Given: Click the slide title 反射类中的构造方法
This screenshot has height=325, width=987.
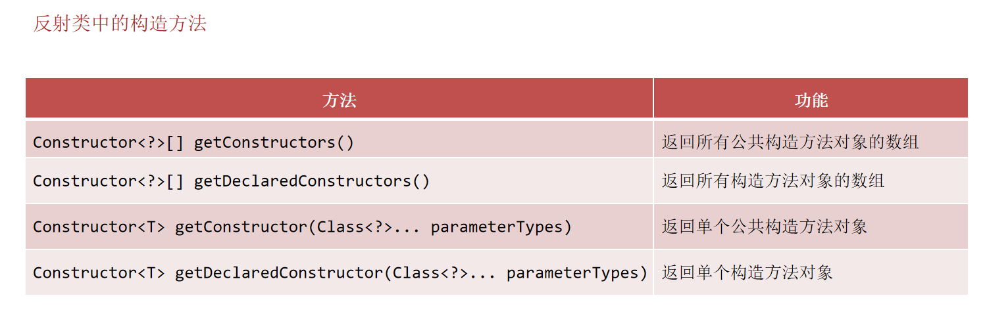Looking at the screenshot, I should tap(120, 24).
